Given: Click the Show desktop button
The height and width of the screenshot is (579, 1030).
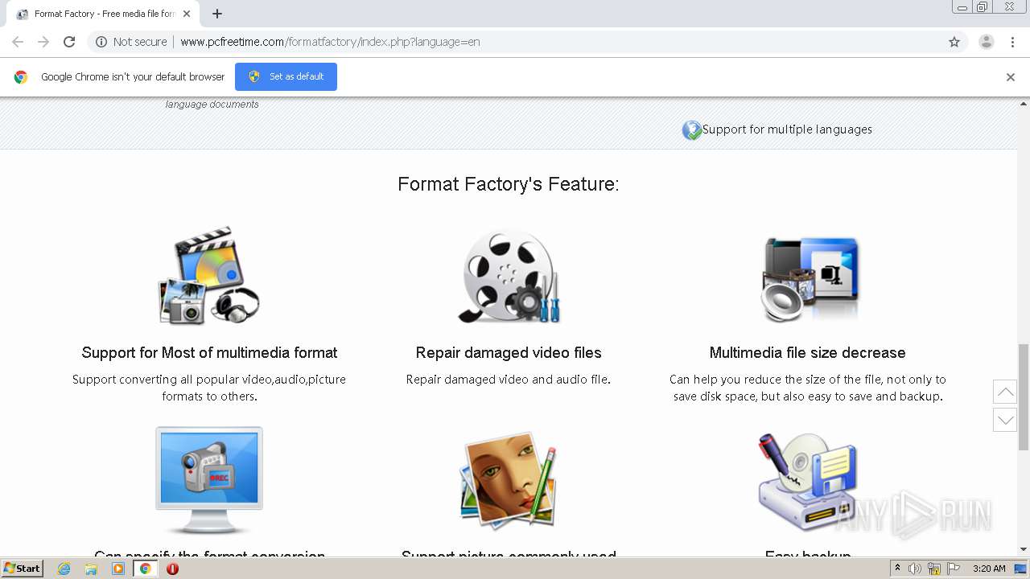Looking at the screenshot, I should click(x=1020, y=569).
